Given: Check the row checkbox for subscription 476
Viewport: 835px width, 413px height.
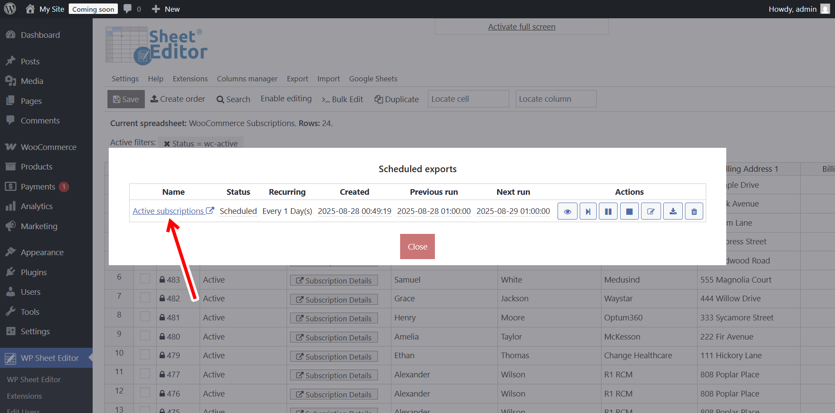Looking at the screenshot, I should click(145, 393).
